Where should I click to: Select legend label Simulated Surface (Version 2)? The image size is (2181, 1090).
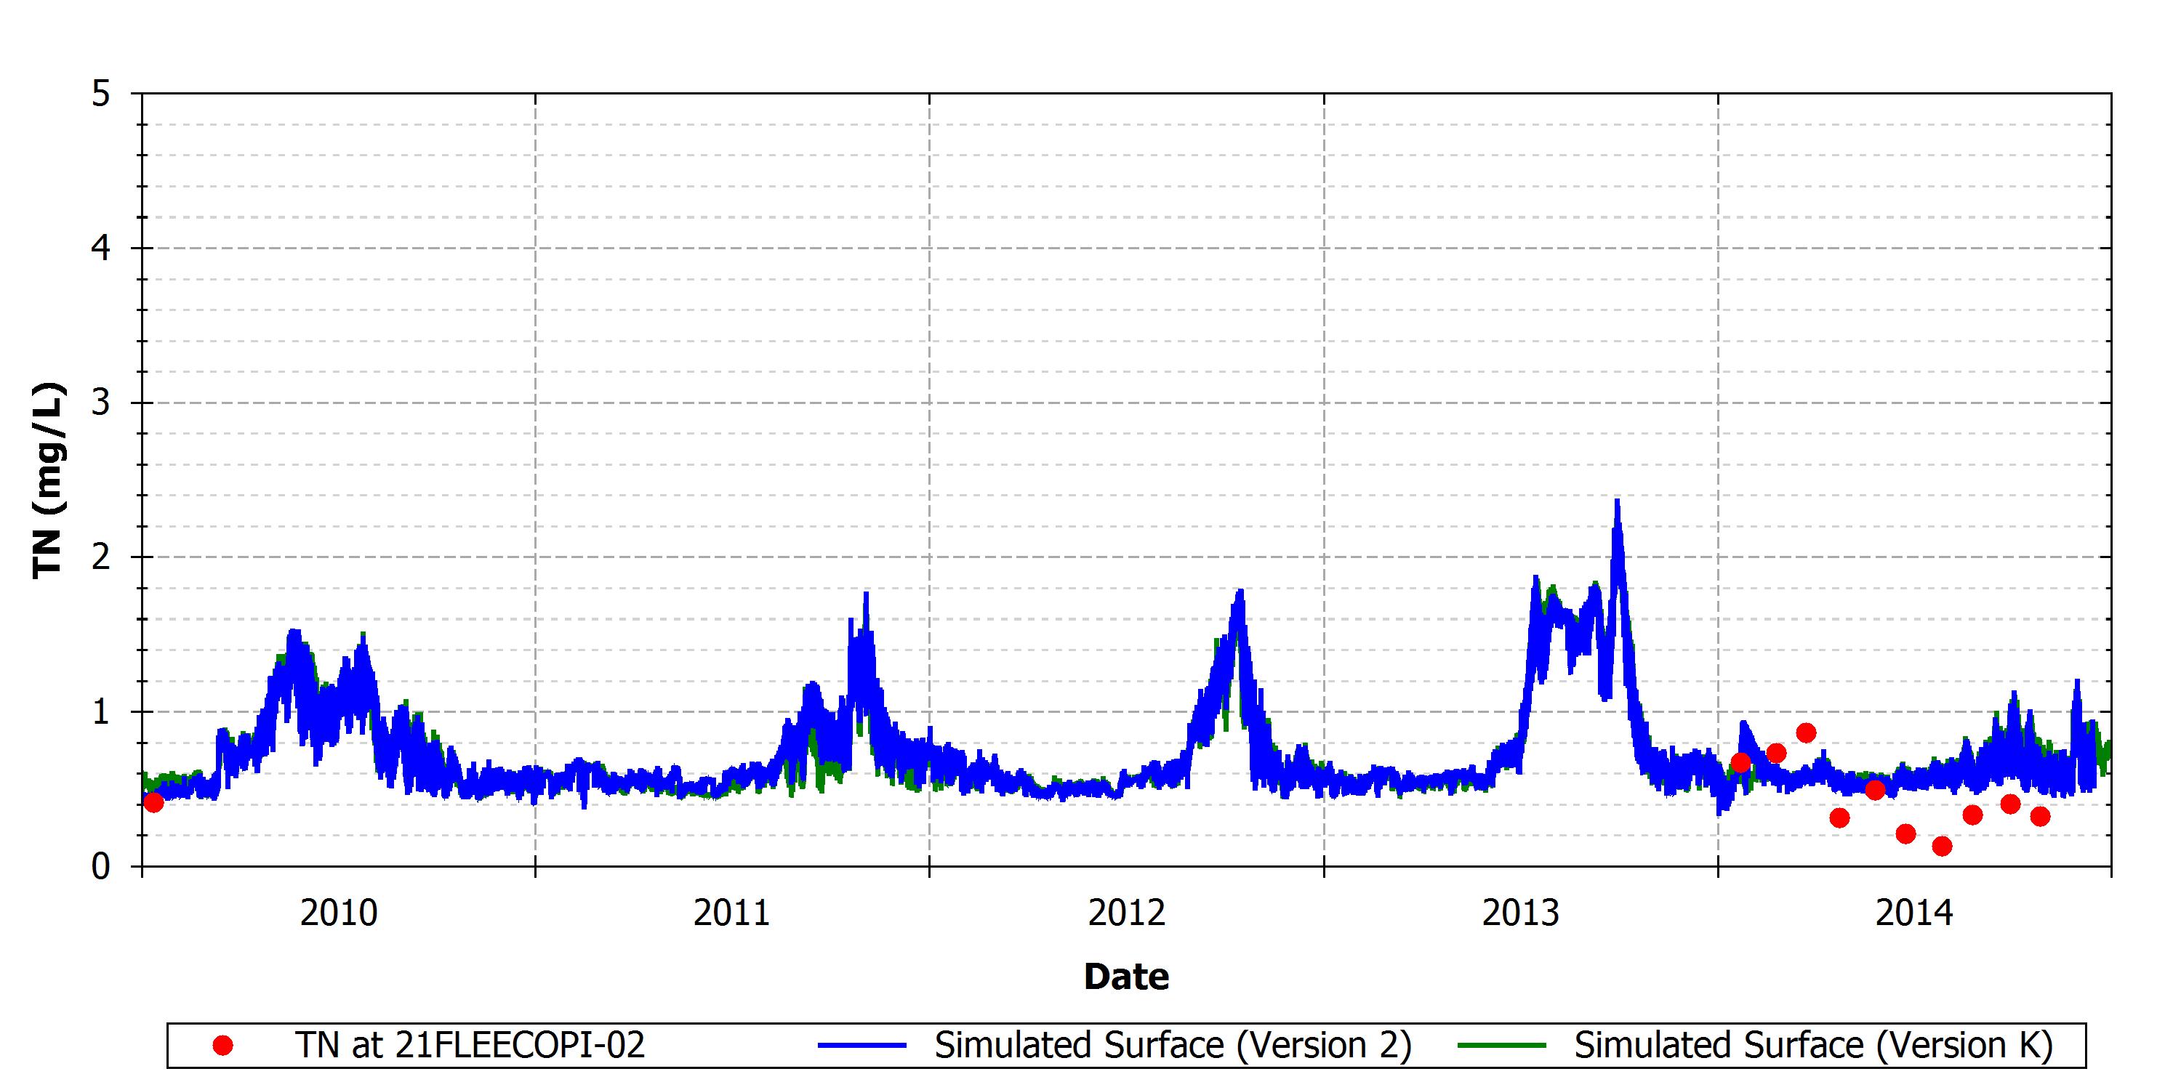[1173, 1046]
